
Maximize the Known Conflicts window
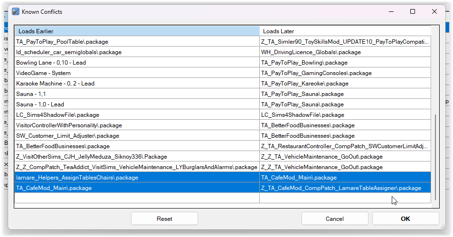(412, 11)
